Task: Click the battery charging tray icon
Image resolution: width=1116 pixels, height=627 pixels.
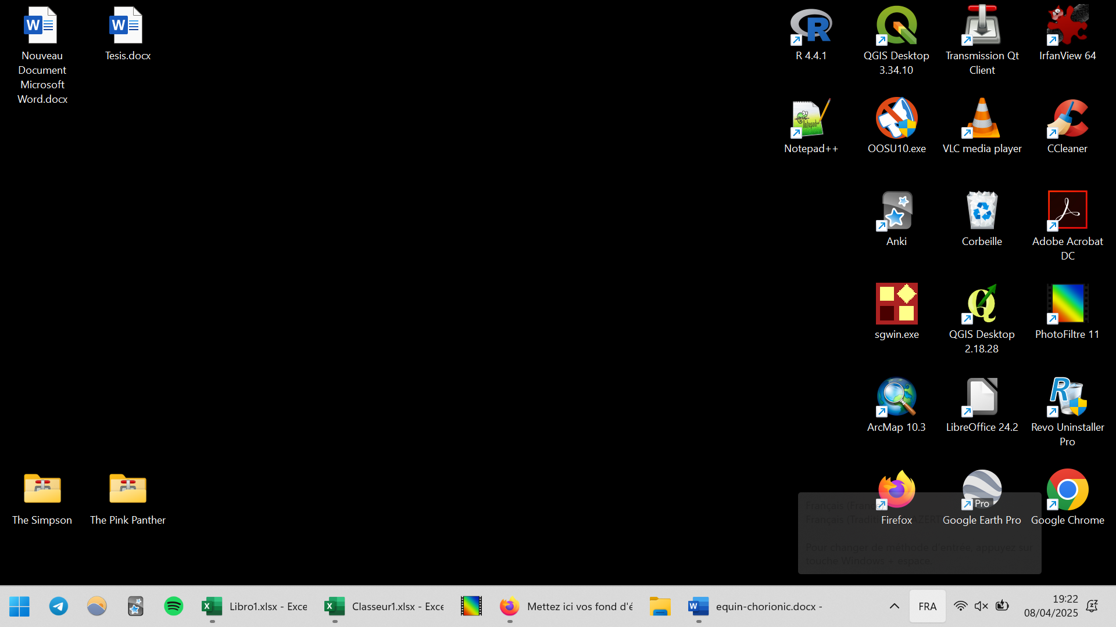Action: [1002, 606]
